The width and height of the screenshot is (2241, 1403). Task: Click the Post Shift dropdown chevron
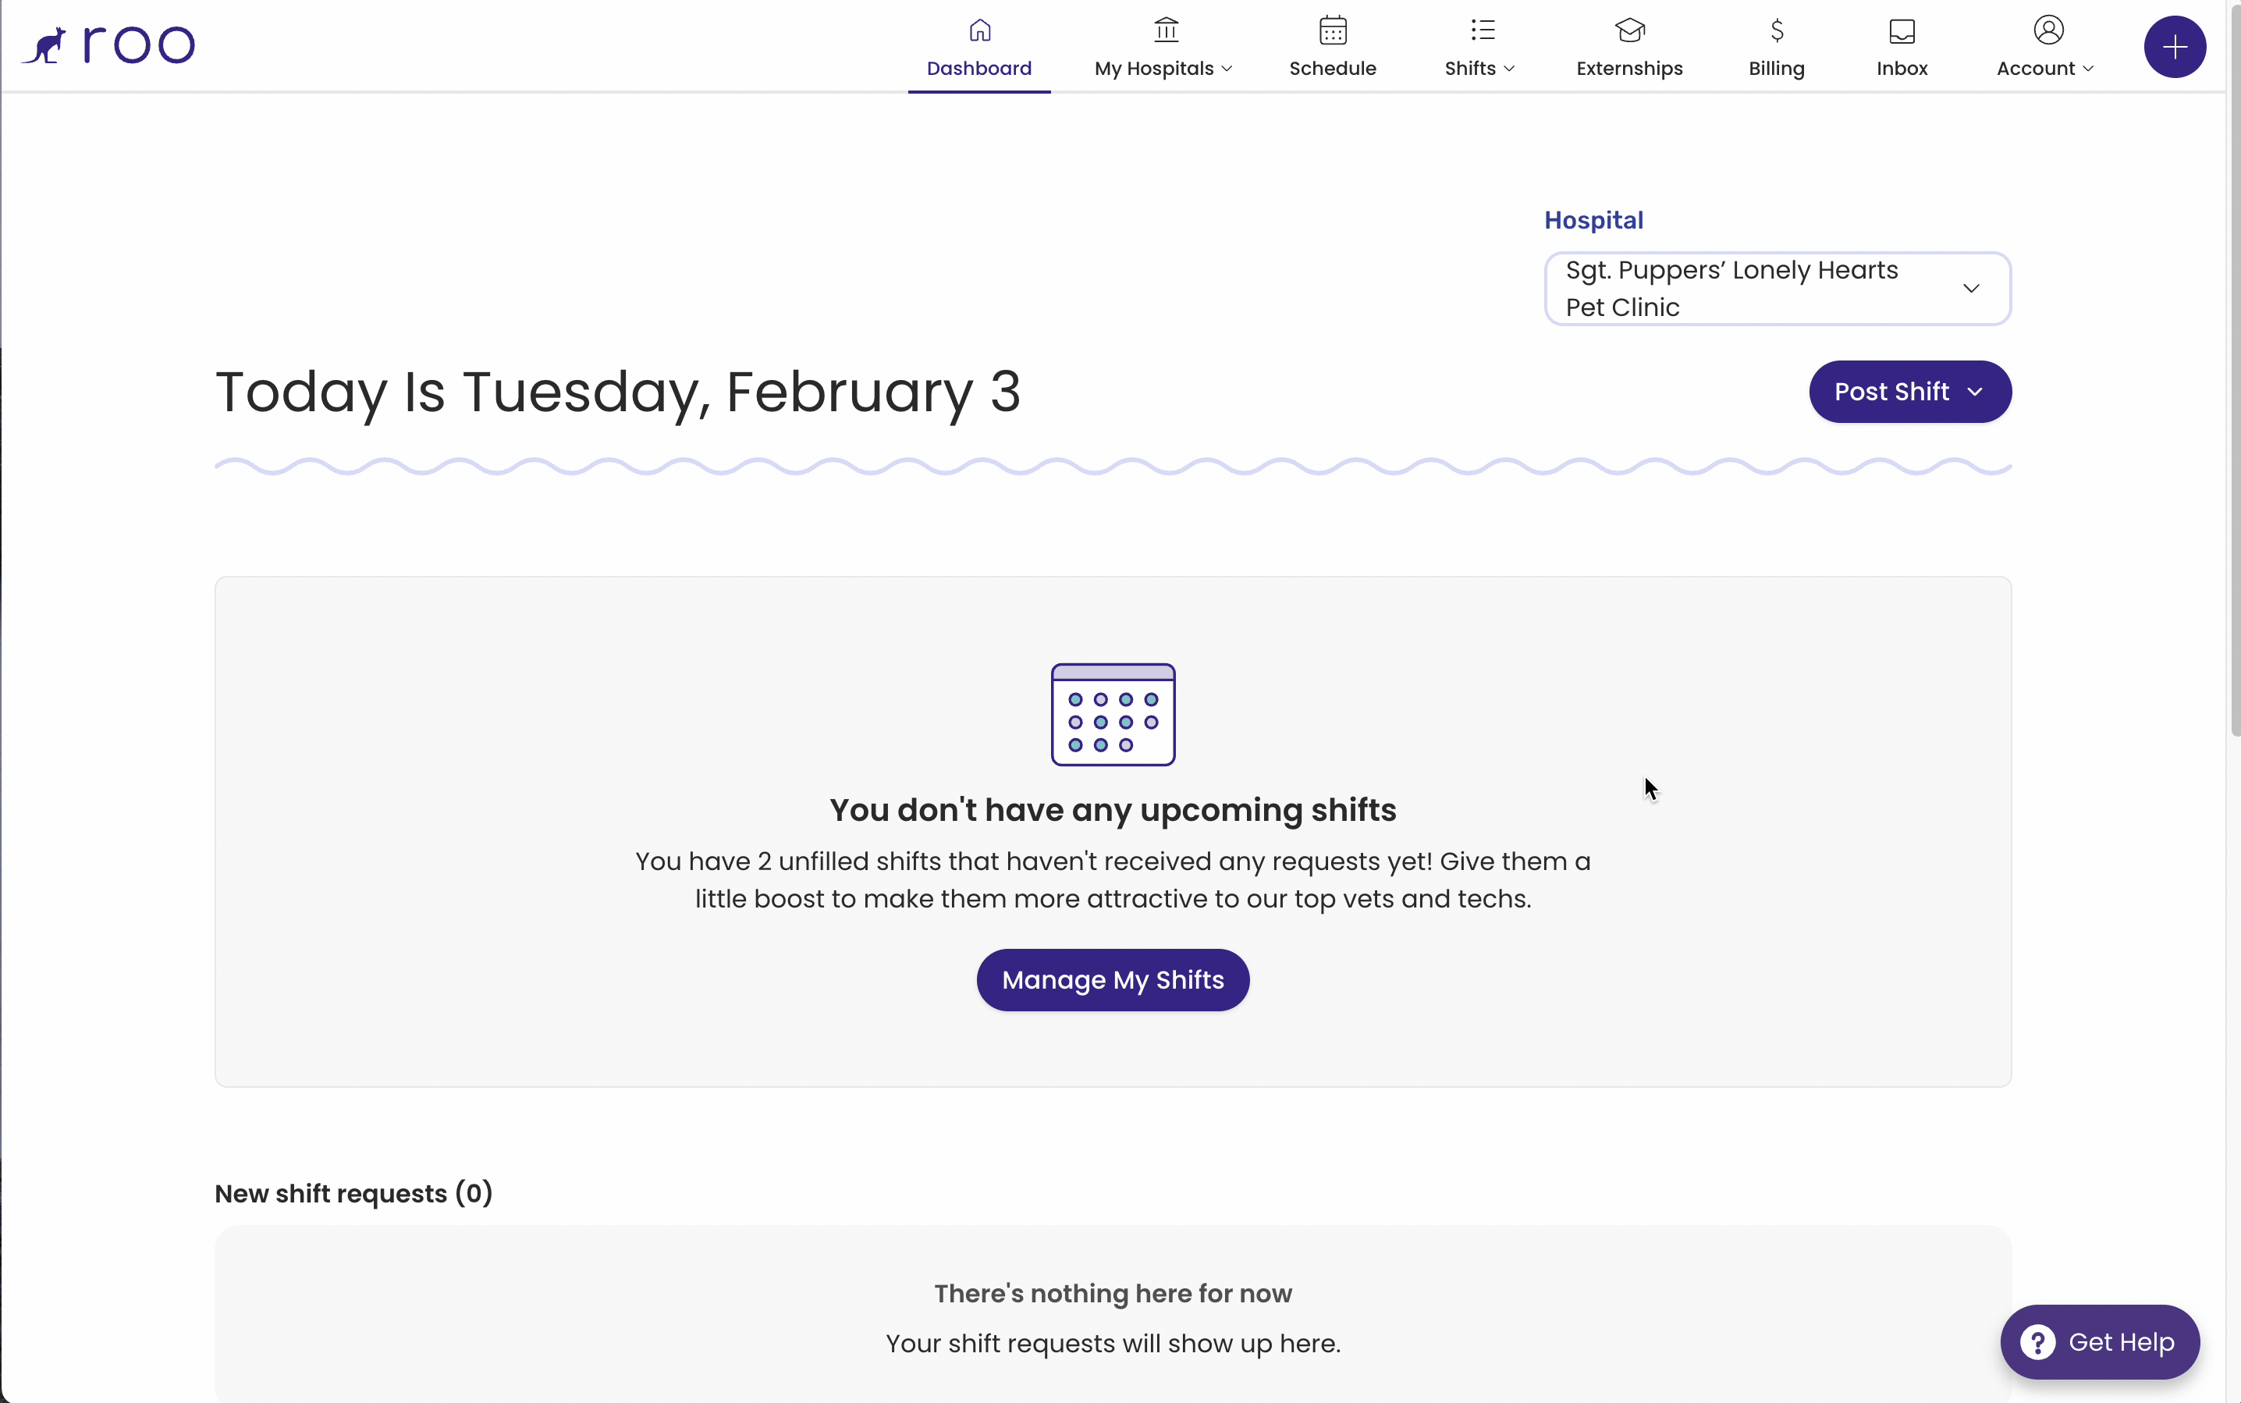click(x=1975, y=392)
